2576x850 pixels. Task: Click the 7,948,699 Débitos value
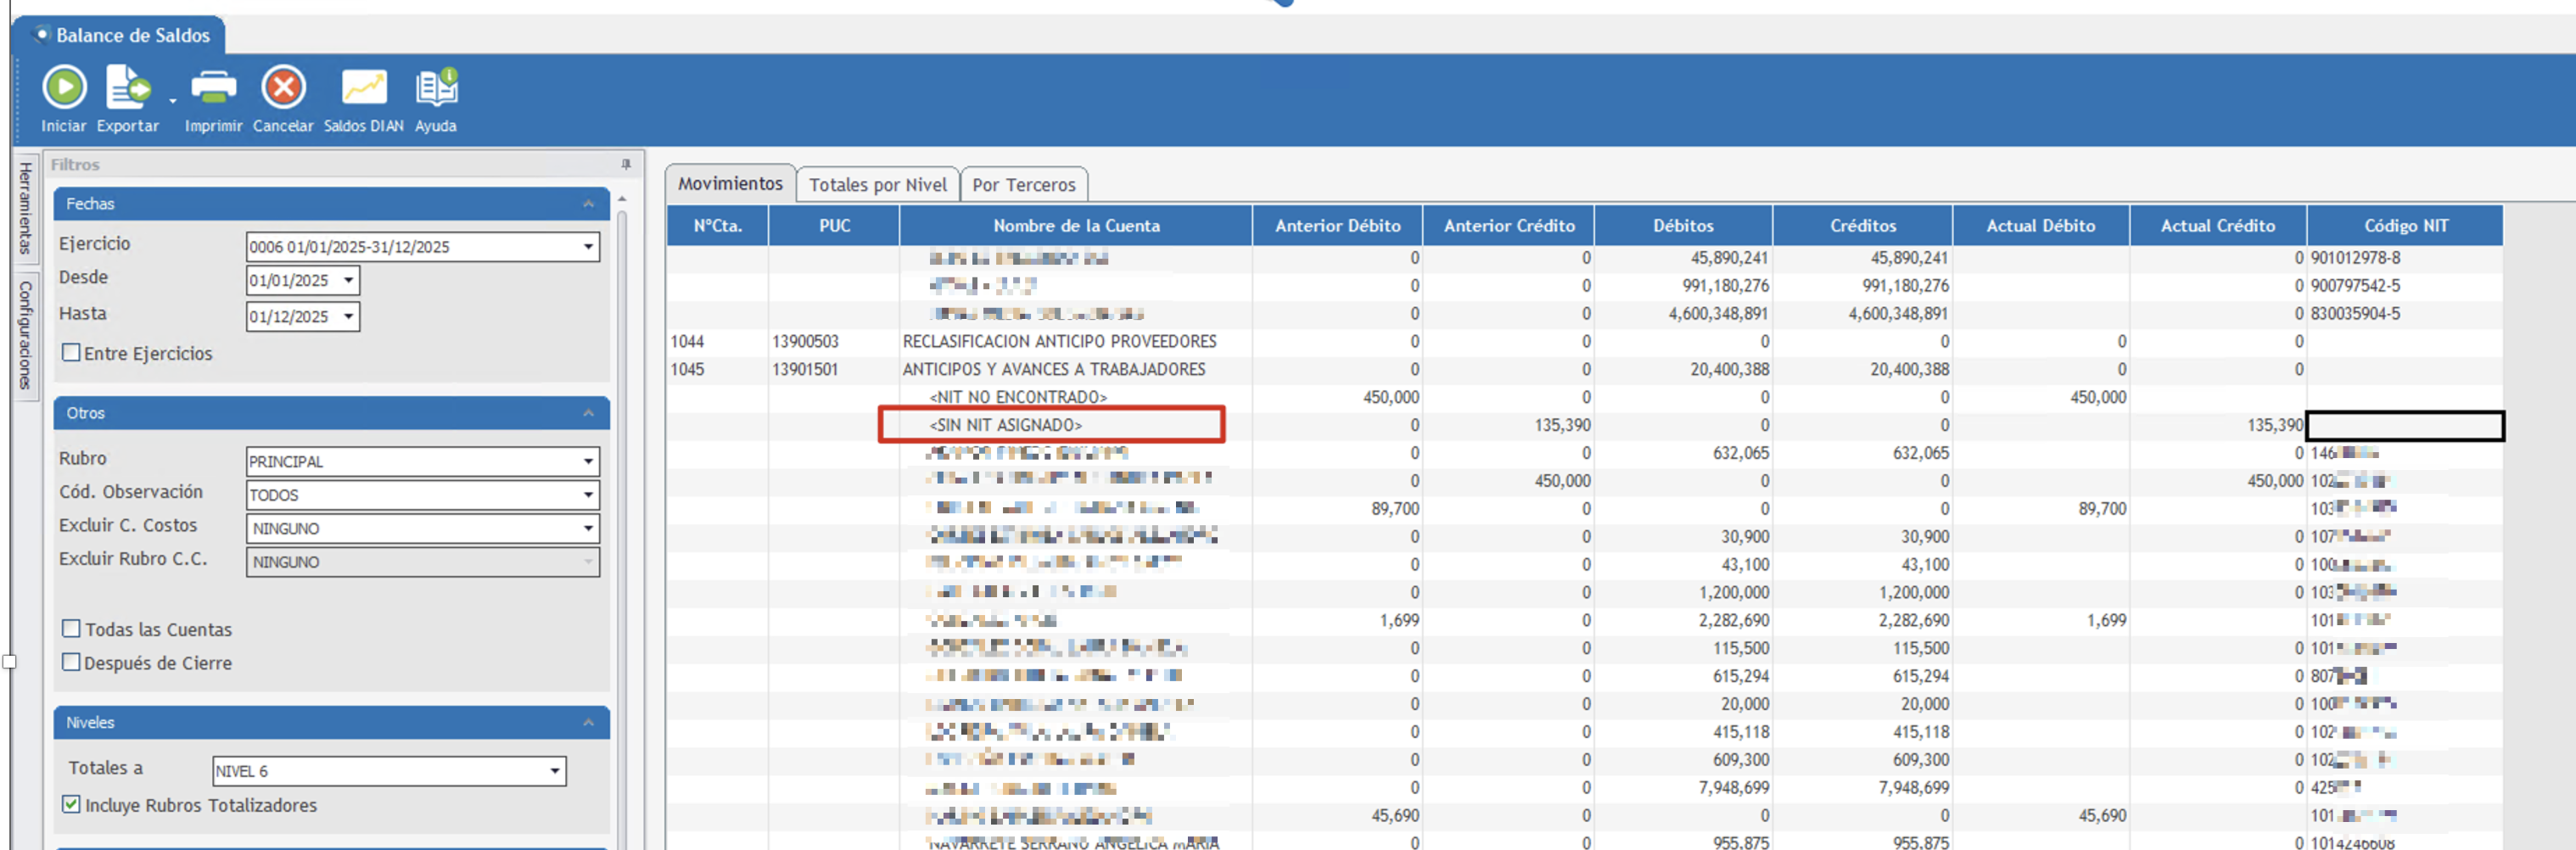pos(1733,788)
